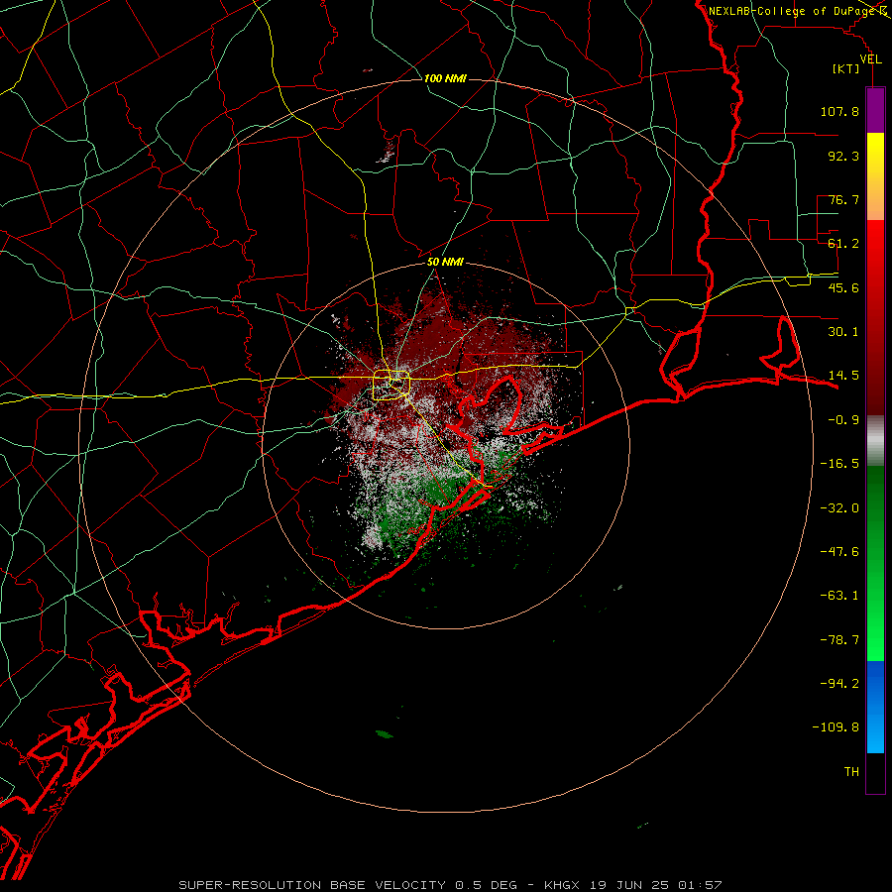The width and height of the screenshot is (892, 892).
Task: Select the -16.5 legend value
Action: [839, 464]
